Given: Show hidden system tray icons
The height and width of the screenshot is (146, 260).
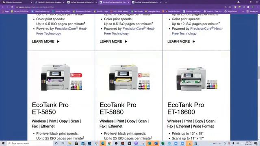Looking at the screenshot, I should click(220, 143).
